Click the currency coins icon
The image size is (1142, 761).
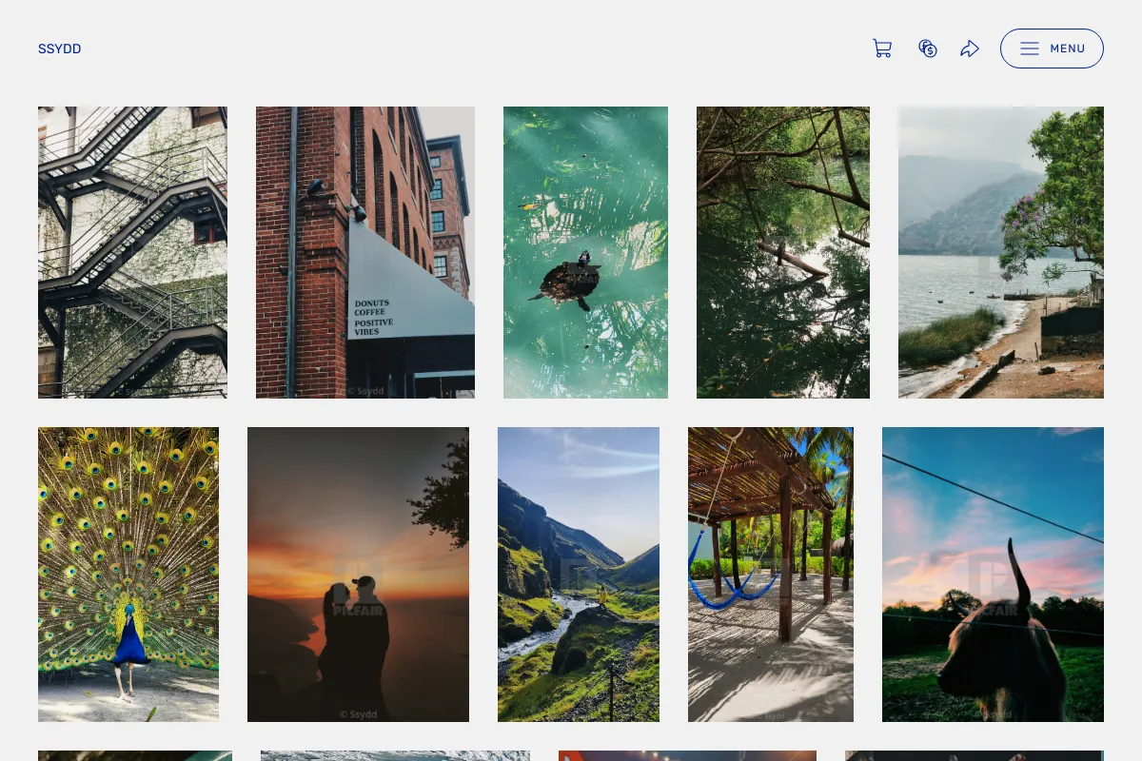[x=928, y=49]
